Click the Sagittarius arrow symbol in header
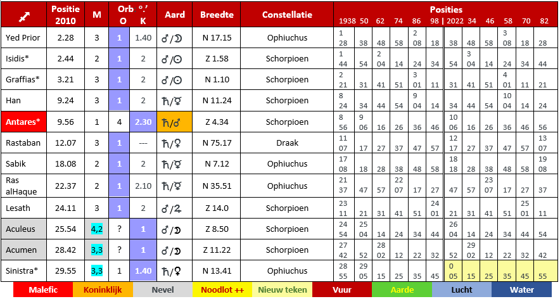The height and width of the screenshot is (299, 560). (24, 16)
